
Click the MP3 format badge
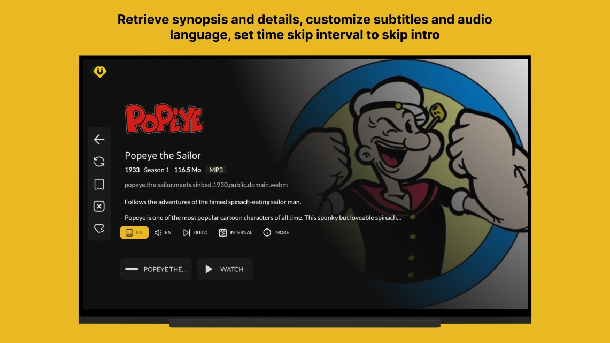tap(216, 170)
